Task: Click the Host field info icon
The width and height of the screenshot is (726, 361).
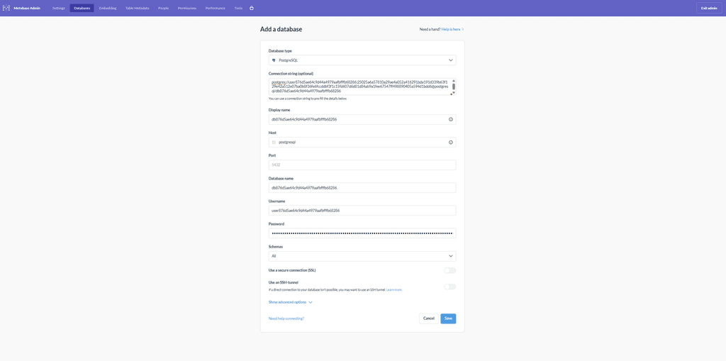Action: 451,142
